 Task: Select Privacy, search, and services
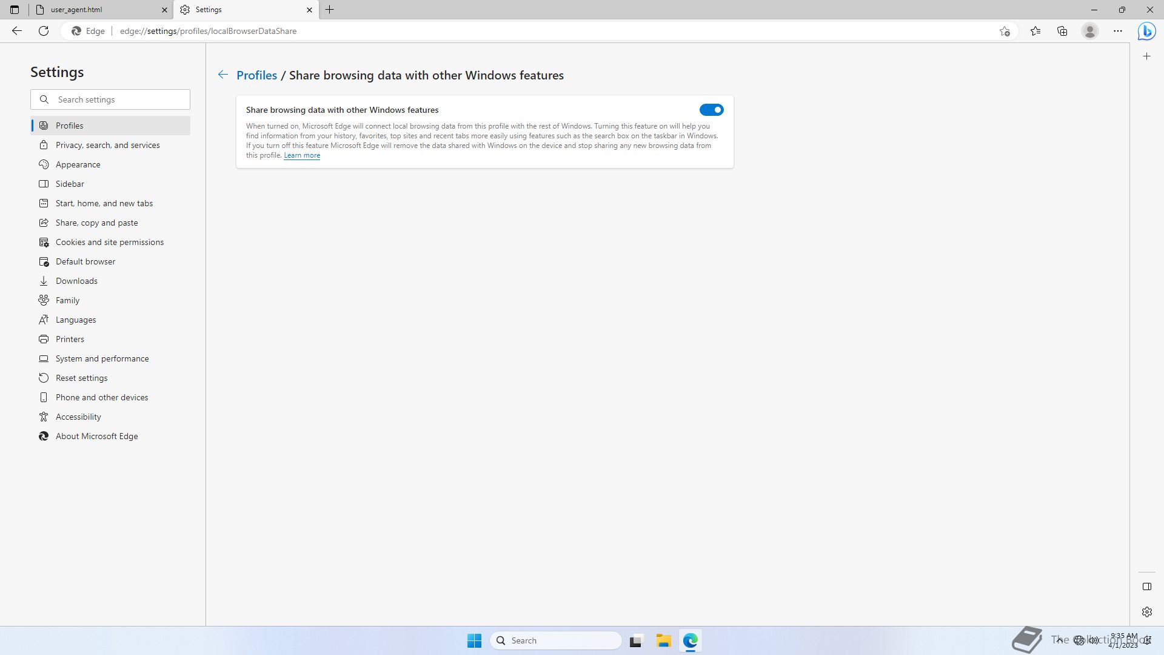pyautogui.click(x=107, y=145)
